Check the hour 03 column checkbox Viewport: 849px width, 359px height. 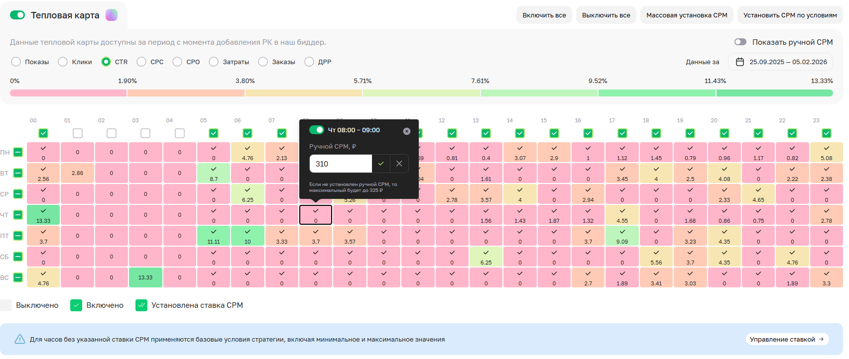coord(145,133)
